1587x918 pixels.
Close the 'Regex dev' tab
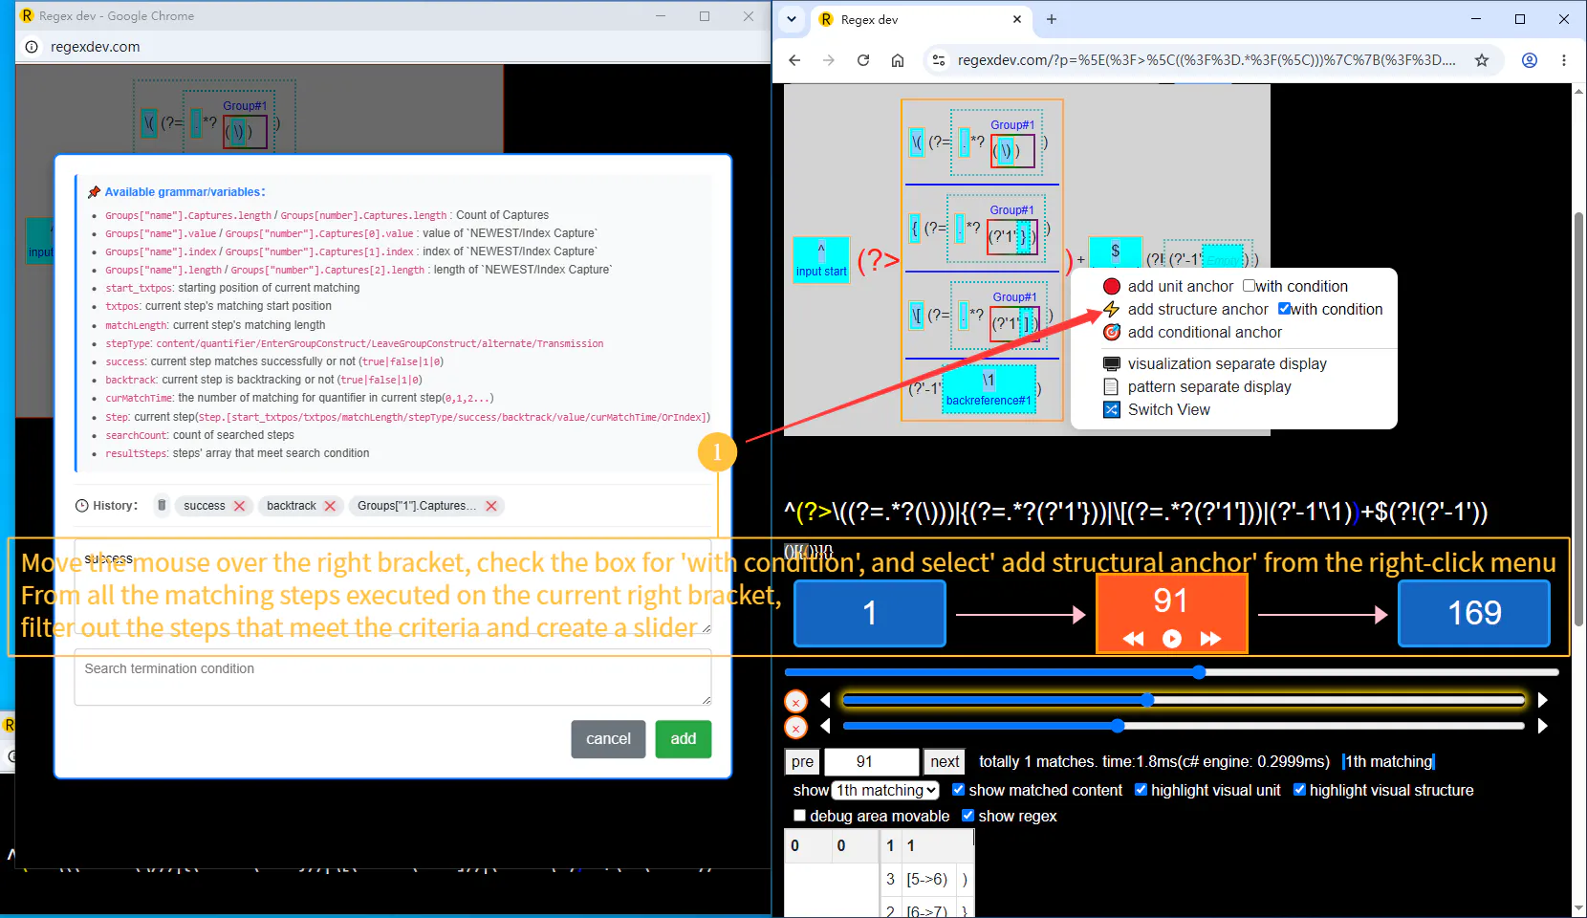pyautogui.click(x=1016, y=19)
